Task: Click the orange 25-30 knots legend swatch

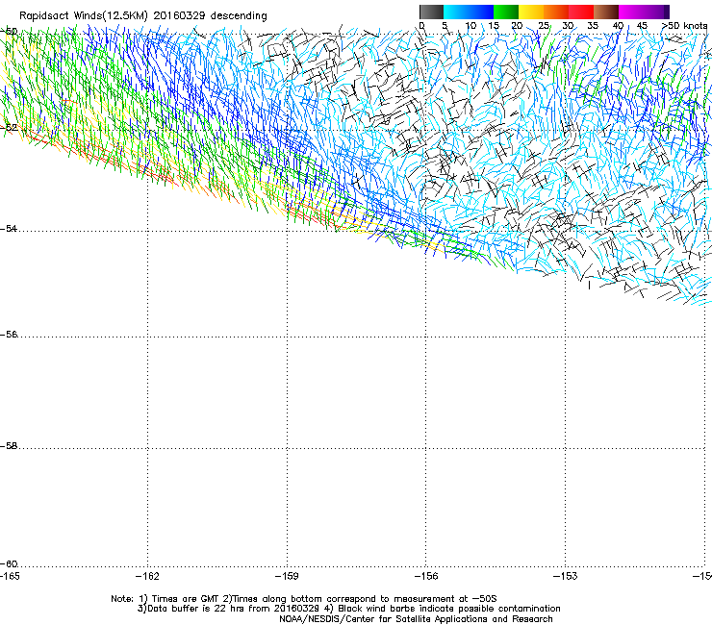Action: tap(556, 12)
